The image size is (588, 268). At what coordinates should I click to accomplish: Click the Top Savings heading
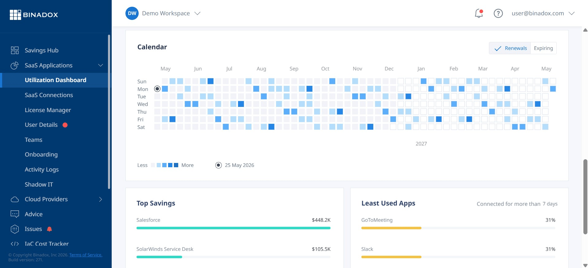[156, 203]
